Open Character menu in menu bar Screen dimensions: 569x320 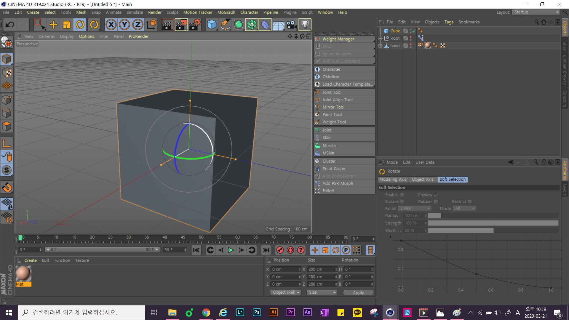point(249,12)
